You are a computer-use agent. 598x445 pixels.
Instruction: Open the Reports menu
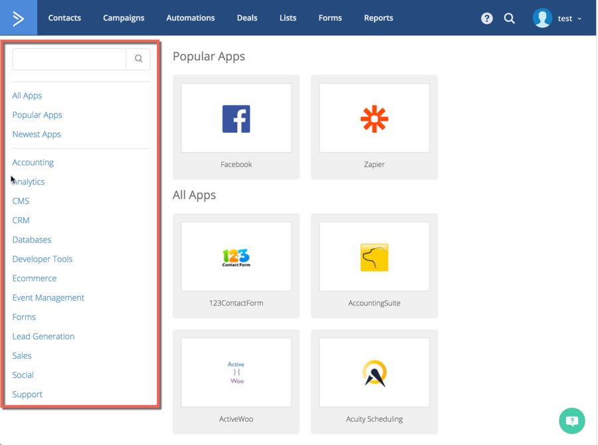pyautogui.click(x=378, y=18)
